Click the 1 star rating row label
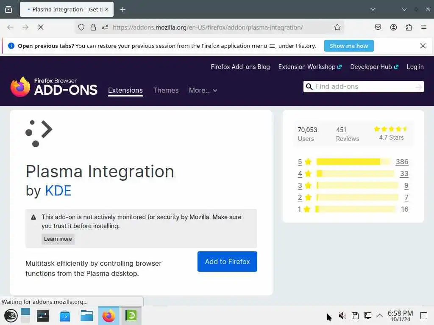Viewport: 434px width, 325px height. point(299,209)
